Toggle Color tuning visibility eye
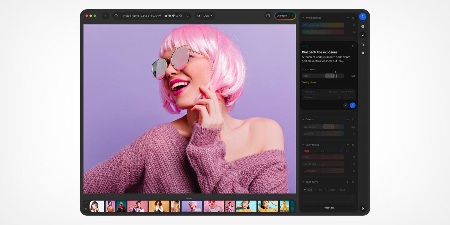Image resolution: width=450 pixels, height=225 pixels. pos(348,145)
